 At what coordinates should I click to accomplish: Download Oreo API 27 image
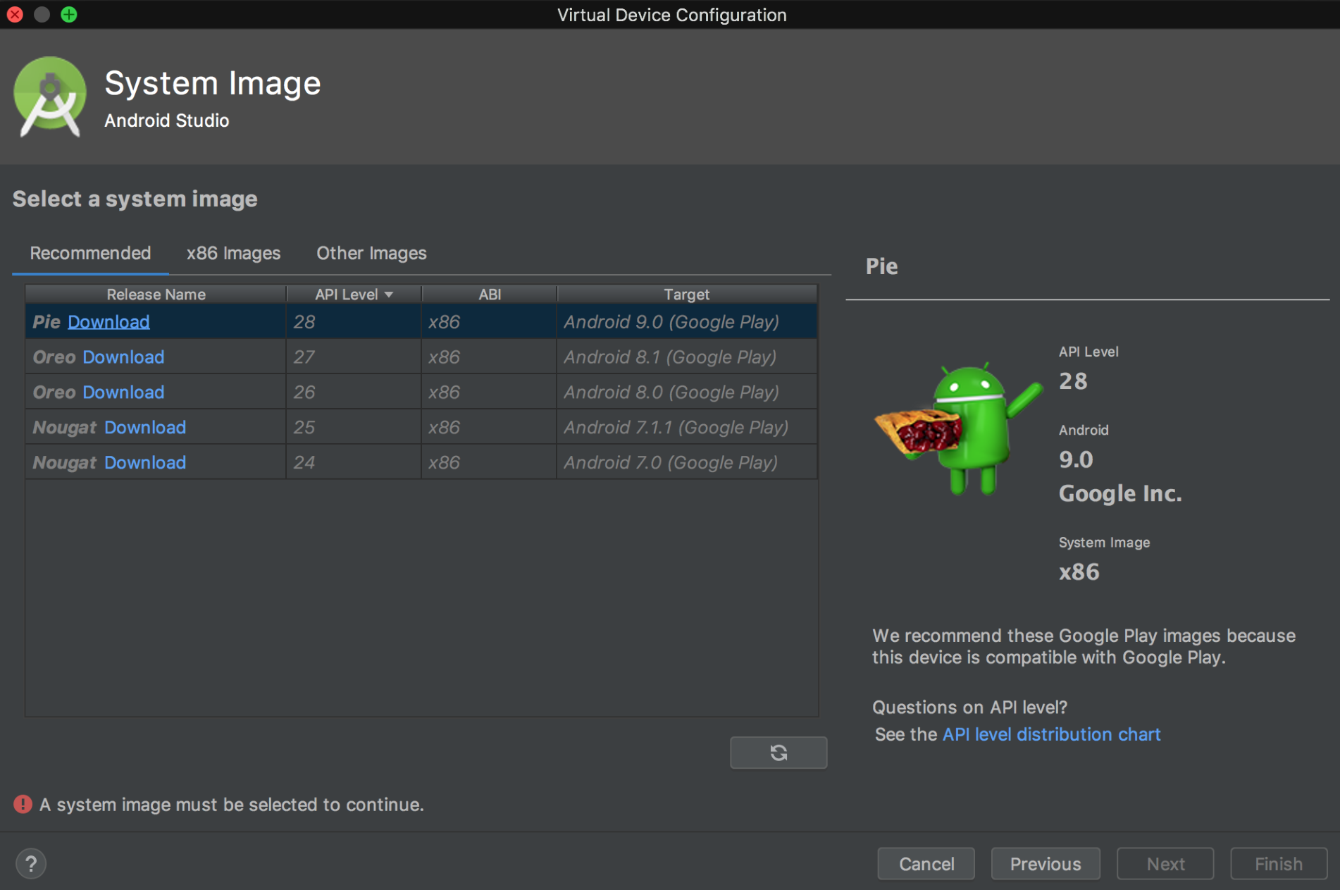tap(123, 357)
